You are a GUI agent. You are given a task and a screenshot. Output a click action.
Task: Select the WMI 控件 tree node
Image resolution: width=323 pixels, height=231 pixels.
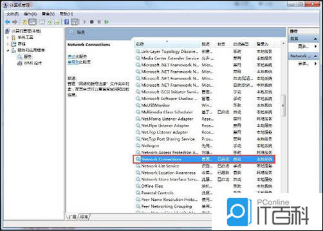pyautogui.click(x=32, y=63)
